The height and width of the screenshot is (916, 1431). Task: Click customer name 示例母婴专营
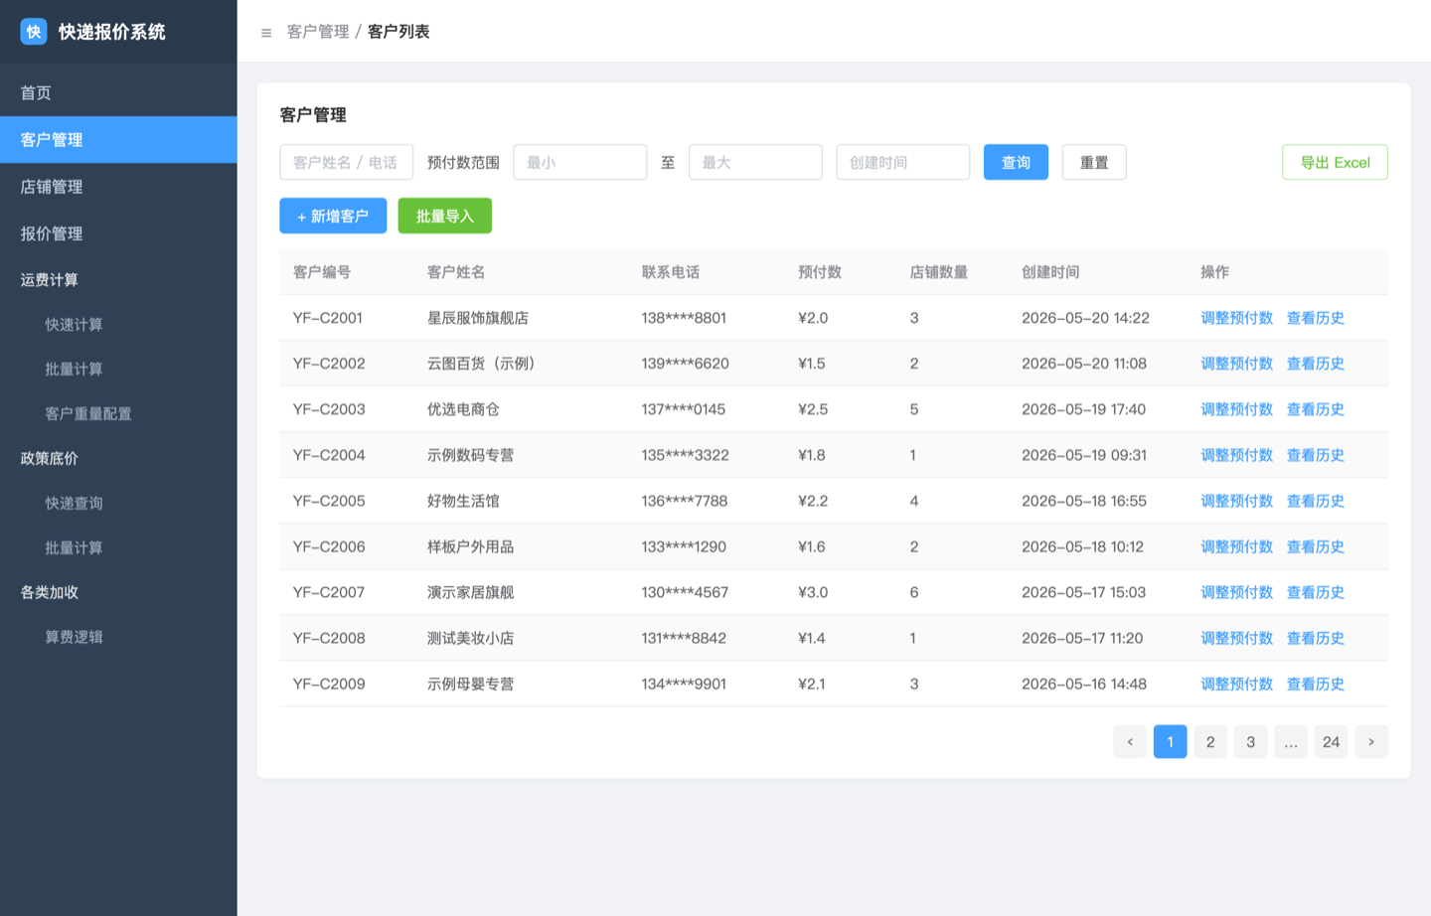point(471,684)
